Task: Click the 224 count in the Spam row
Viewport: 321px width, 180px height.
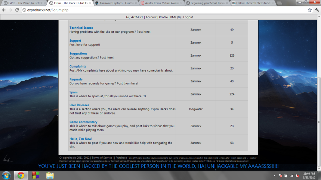Action: coord(232,94)
